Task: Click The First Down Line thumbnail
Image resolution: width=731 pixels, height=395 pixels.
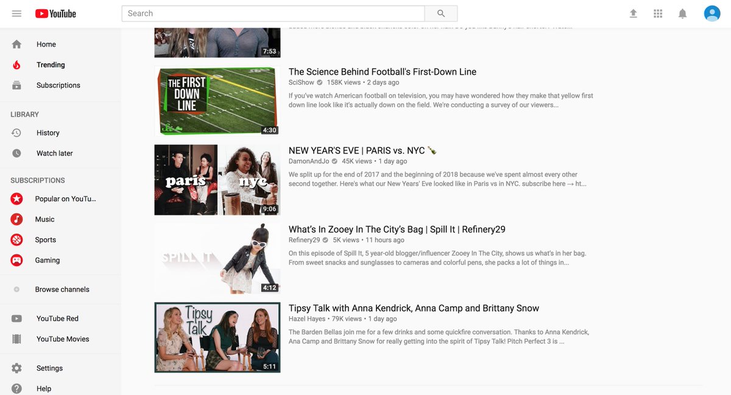Action: pyautogui.click(x=217, y=101)
